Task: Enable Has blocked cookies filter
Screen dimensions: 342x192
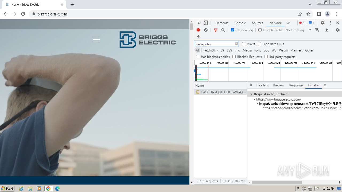Action: 198,57
